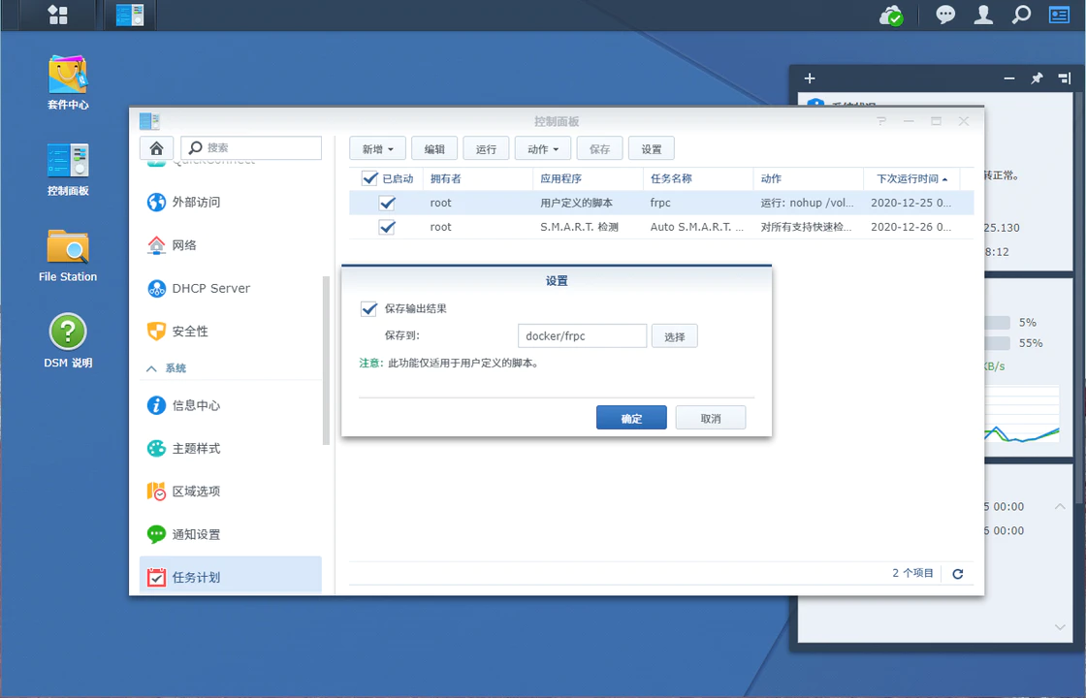Open the user account icon in top bar
The height and width of the screenshot is (698, 1086).
983,15
